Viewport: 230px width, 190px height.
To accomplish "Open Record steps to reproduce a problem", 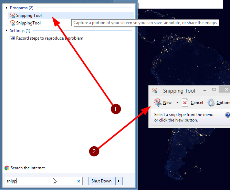I will coord(50,38).
